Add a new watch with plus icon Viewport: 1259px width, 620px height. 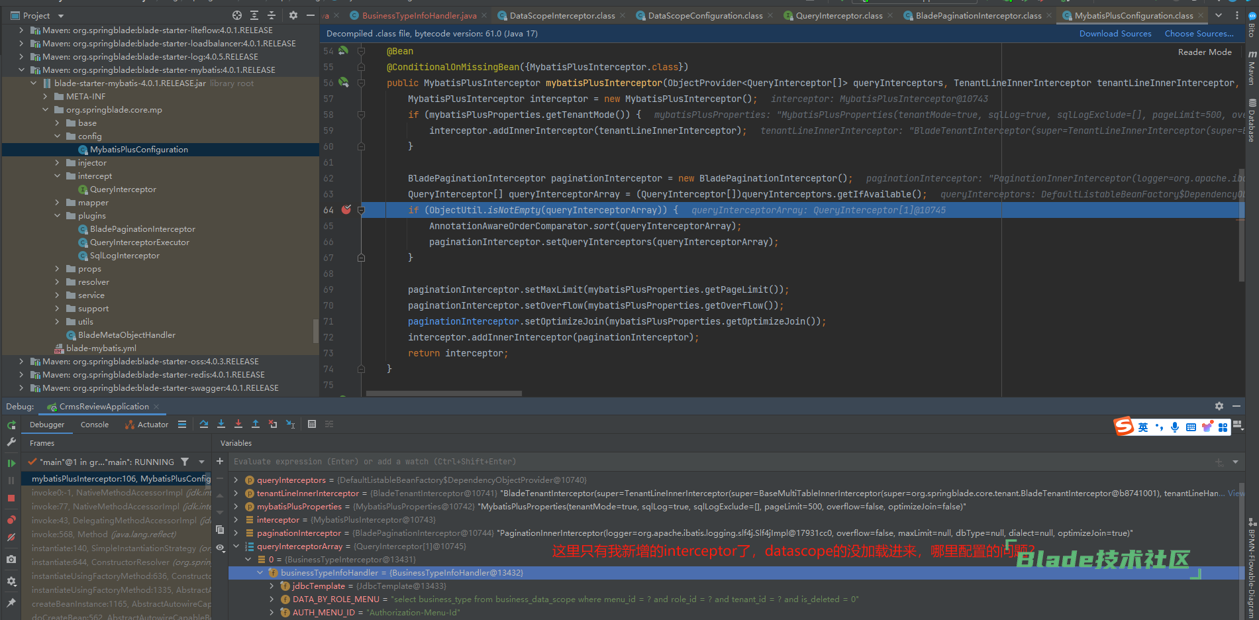tap(220, 461)
